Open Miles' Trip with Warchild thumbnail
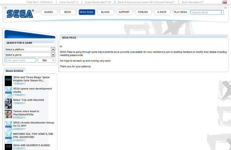Screen dimensions: 231x150 pos(8,104)
